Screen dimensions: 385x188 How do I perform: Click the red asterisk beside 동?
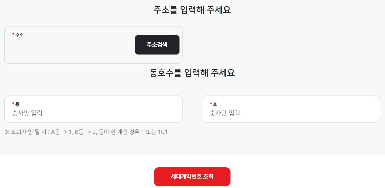(13, 103)
